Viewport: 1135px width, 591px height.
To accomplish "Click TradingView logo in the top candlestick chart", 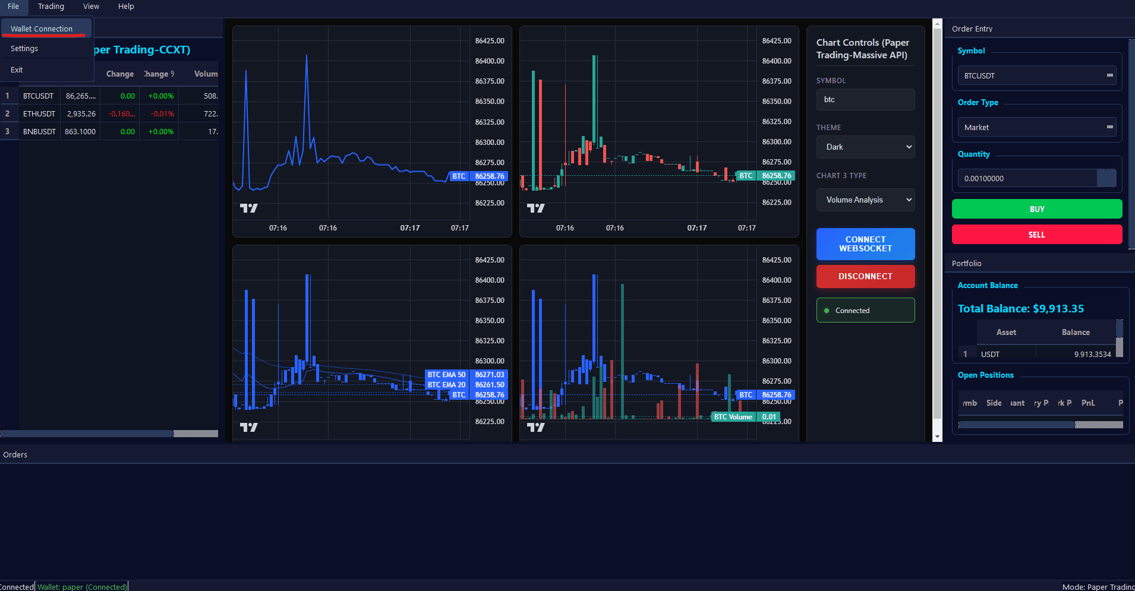I will click(535, 208).
